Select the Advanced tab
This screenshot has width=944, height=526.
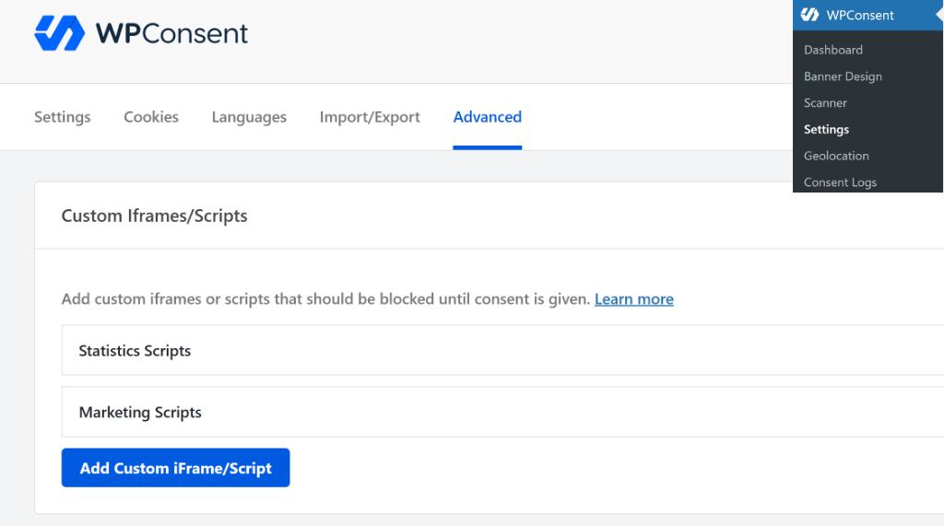(487, 117)
